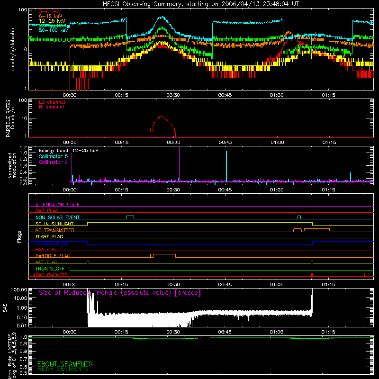
Task: Click the cyan 50-100 keV peak near 00:27
Action: click(162, 18)
